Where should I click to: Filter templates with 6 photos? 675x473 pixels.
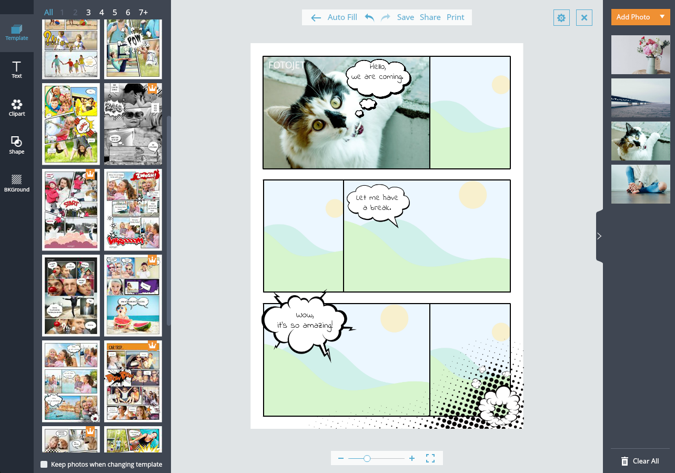128,12
